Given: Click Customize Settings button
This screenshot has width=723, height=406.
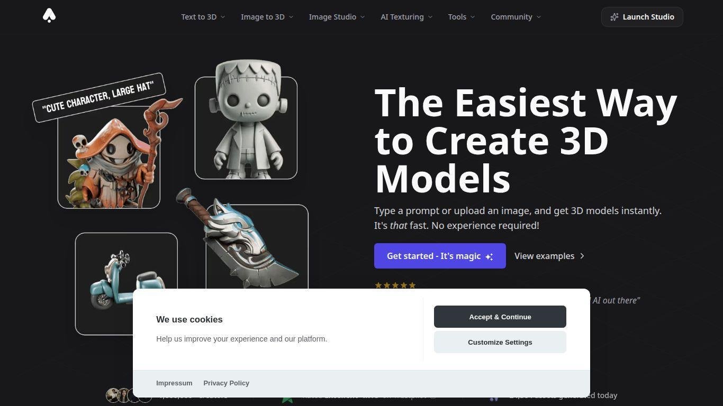Looking at the screenshot, I should (500, 342).
